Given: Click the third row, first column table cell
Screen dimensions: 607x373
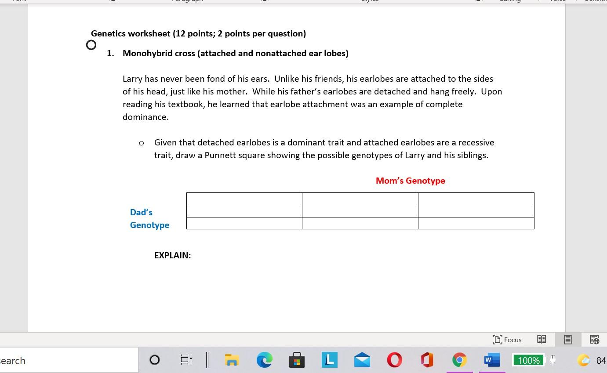Looking at the screenshot, I should [x=244, y=223].
